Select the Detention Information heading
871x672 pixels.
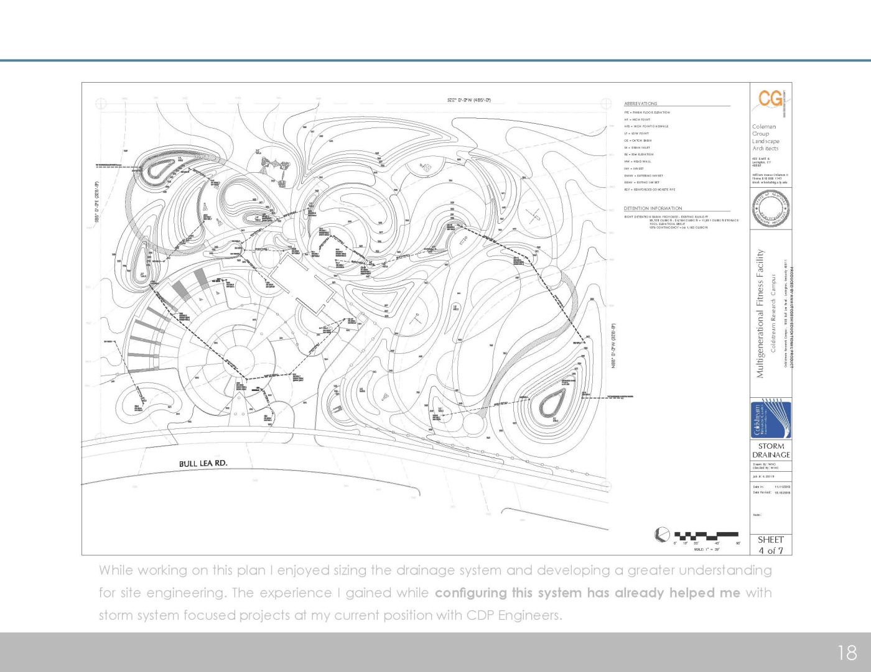(653, 208)
